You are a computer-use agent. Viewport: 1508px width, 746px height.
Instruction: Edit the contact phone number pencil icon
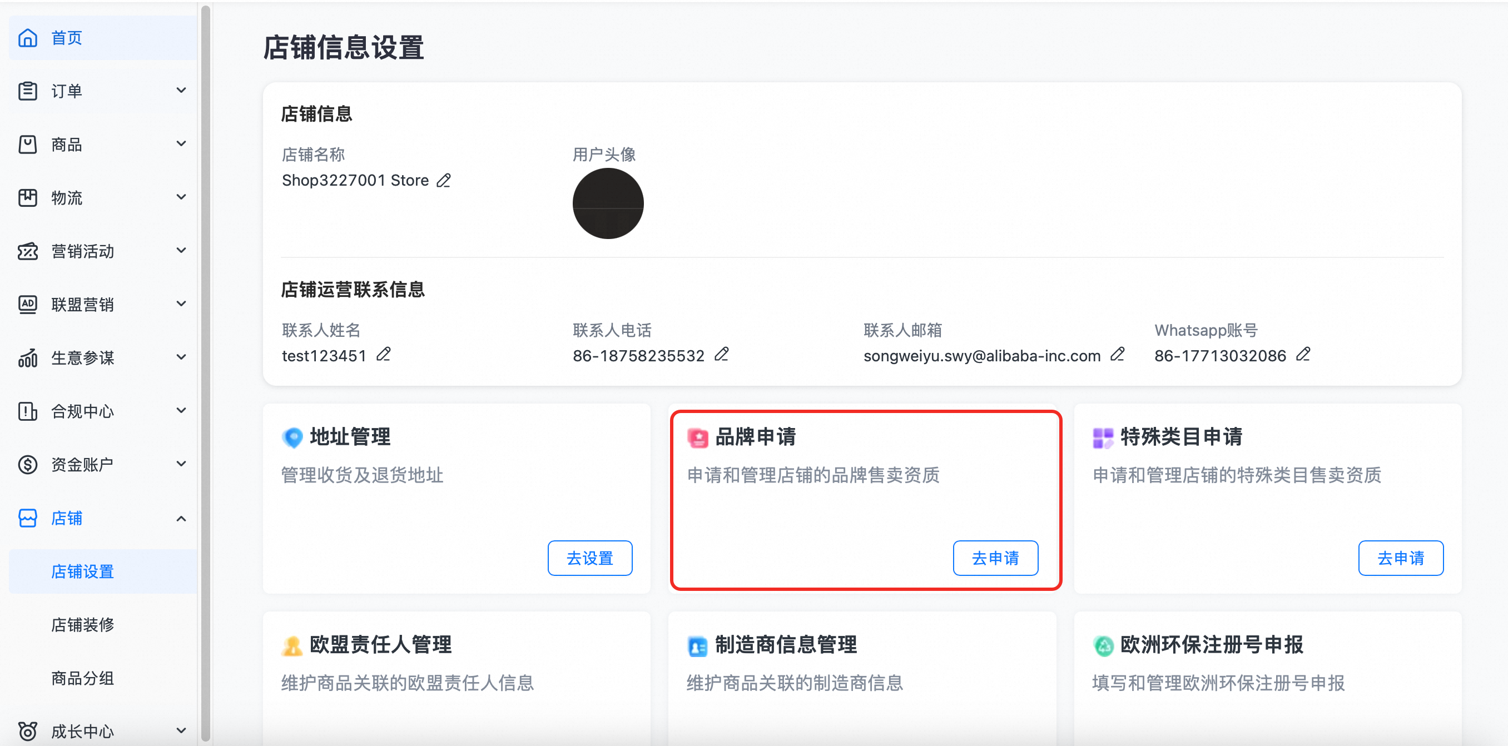[721, 354]
